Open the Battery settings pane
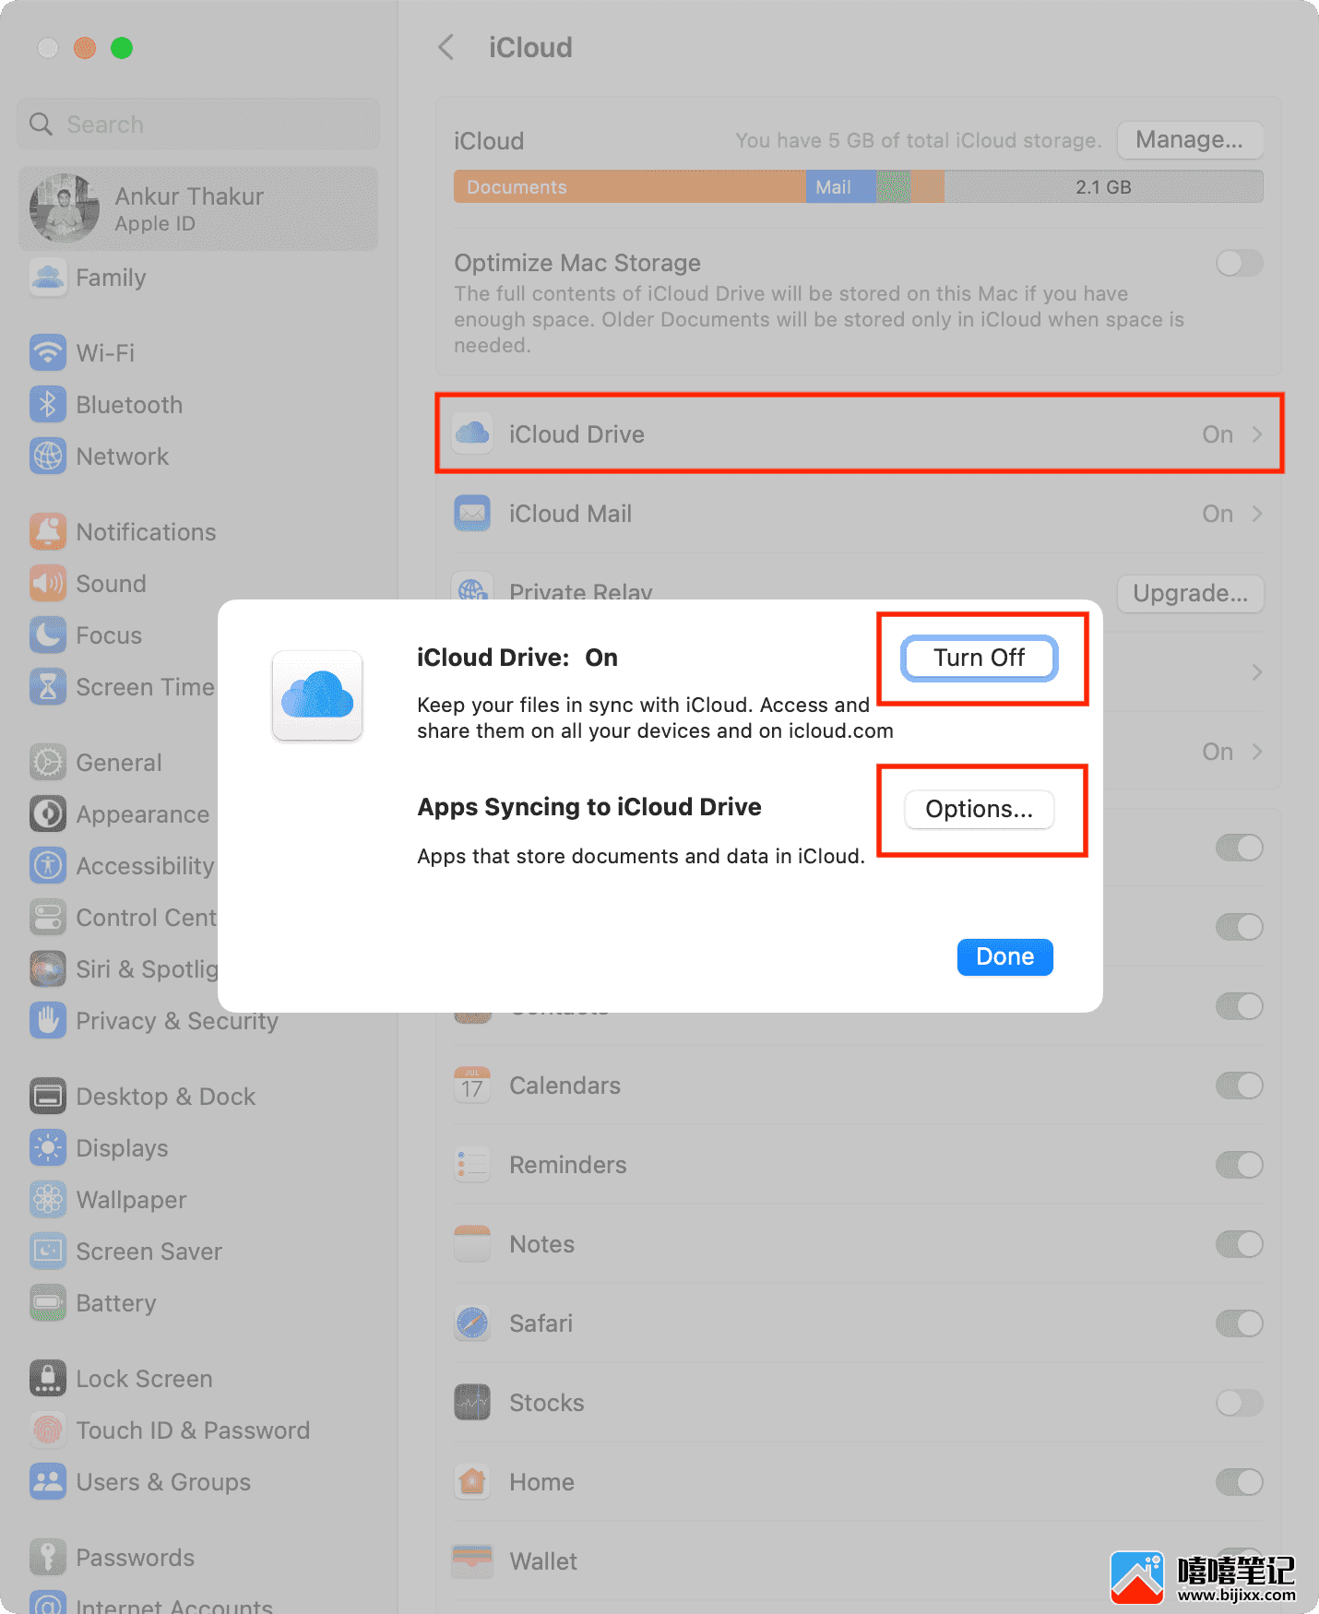1319x1614 pixels. pyautogui.click(x=198, y=1302)
